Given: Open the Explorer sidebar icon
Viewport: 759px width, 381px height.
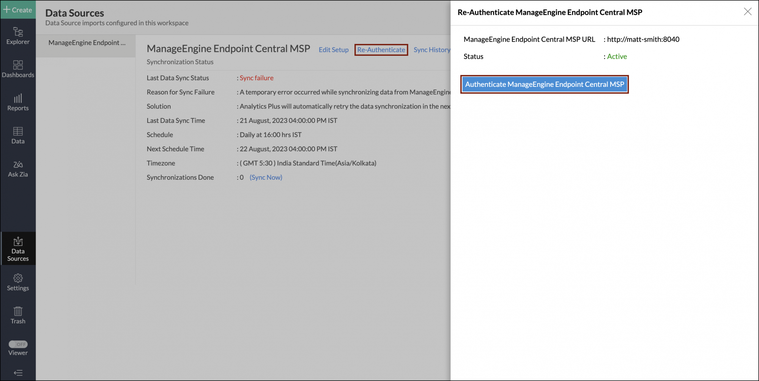Looking at the screenshot, I should click(x=18, y=36).
